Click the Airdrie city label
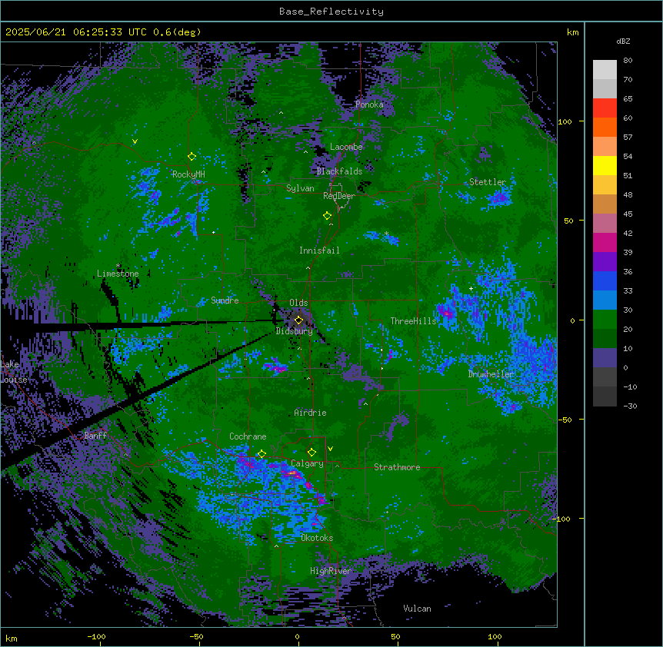Image resolution: width=663 pixels, height=647 pixels. [x=310, y=413]
